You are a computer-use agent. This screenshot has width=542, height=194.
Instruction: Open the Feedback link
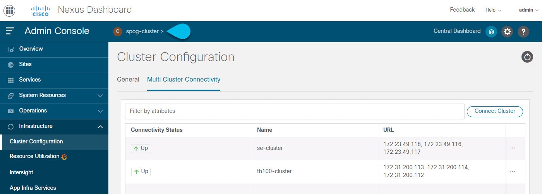[462, 10]
